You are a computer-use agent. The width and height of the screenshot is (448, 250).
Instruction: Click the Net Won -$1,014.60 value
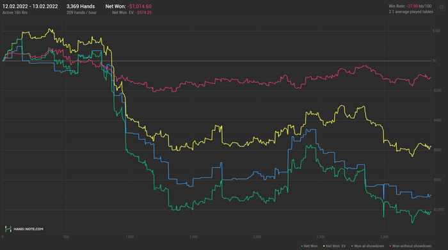(140, 6)
